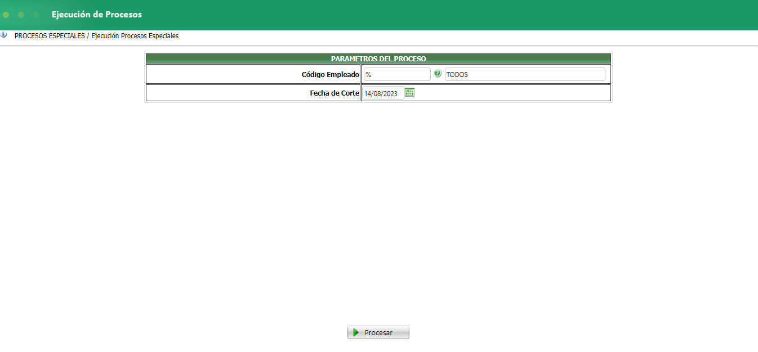Click the Fecha de Corte date field
Viewport: 758px width, 352px height.
[x=383, y=93]
